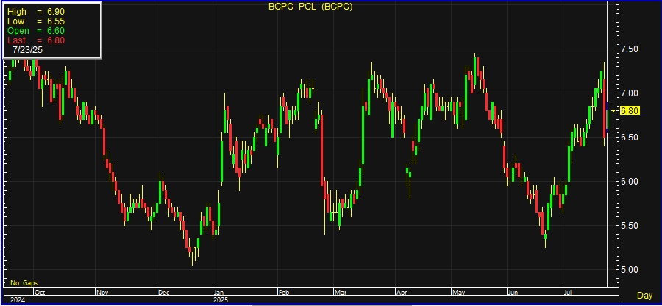The height and width of the screenshot is (306, 662).
Task: Select the Open = 6.60 readout
Action: coord(36,31)
